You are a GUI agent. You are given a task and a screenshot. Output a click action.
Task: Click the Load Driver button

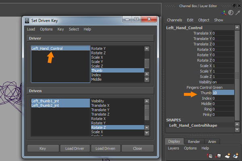click(75, 148)
